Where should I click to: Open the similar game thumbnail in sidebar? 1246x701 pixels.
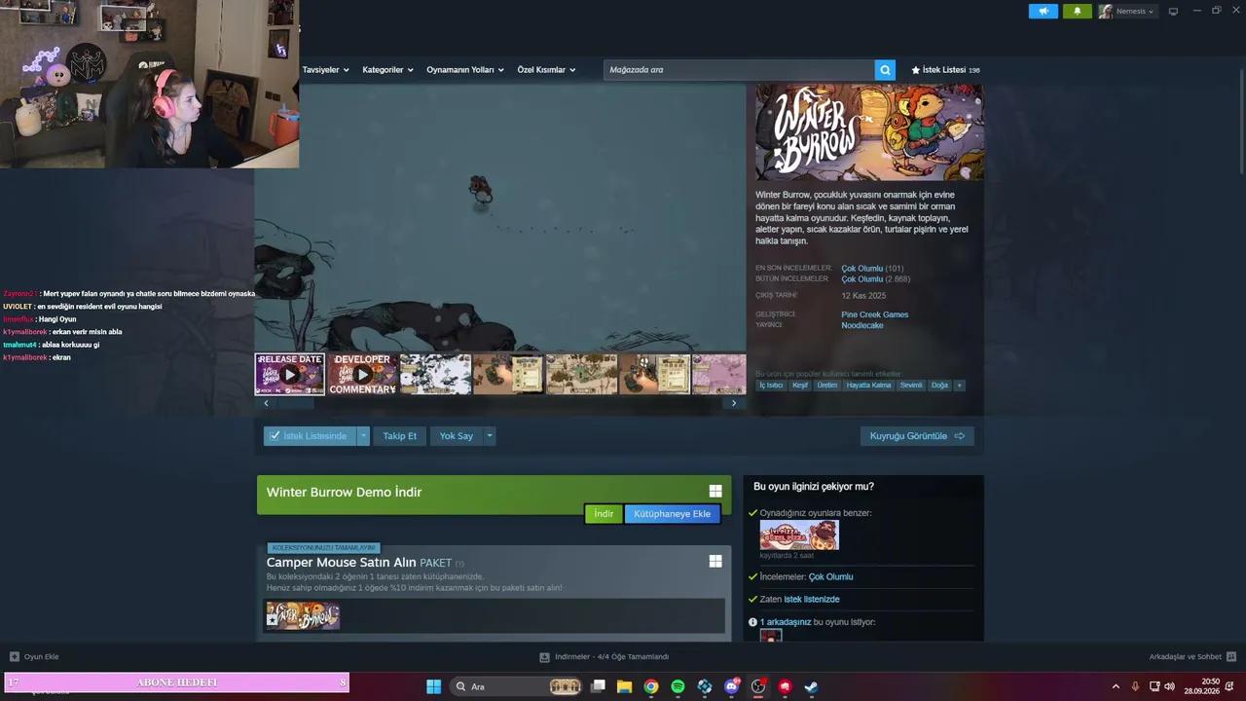(799, 535)
